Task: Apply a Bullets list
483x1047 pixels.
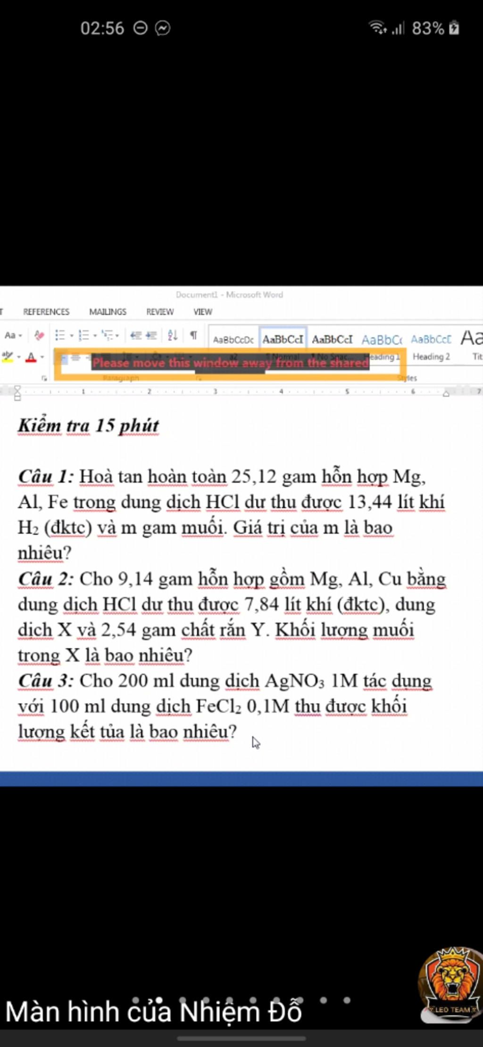Action: (60, 335)
